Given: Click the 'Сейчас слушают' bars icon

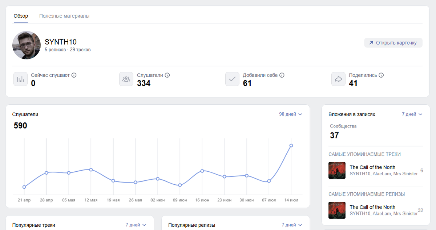Looking at the screenshot, I should point(21,79).
